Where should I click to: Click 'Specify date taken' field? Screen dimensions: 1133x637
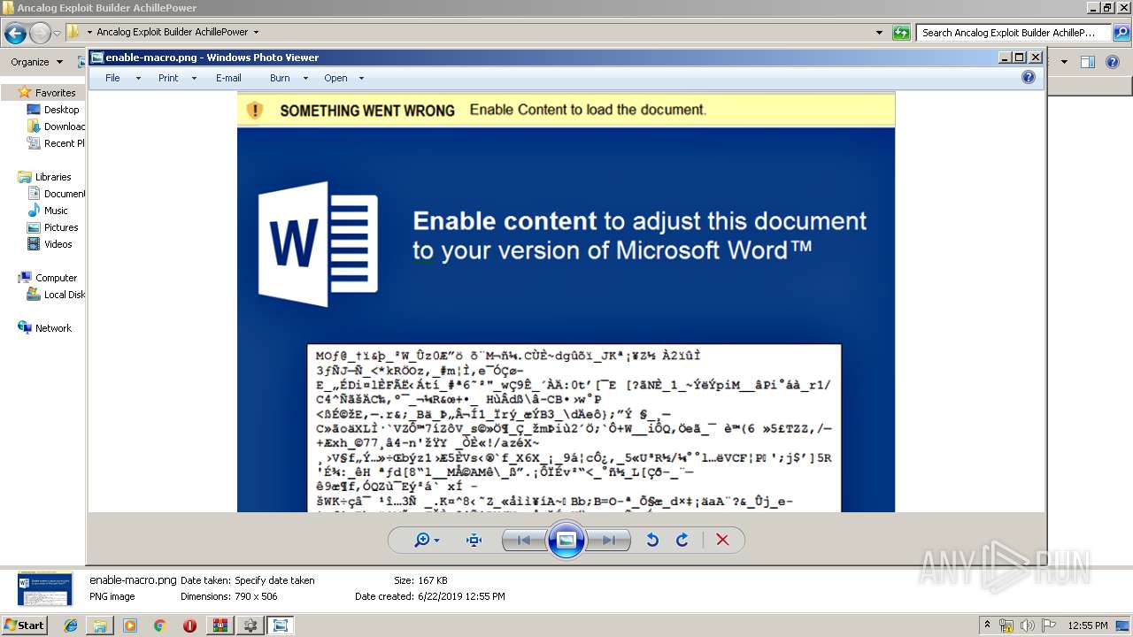tap(274, 580)
